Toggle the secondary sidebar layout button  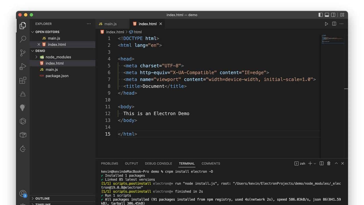click(333, 15)
